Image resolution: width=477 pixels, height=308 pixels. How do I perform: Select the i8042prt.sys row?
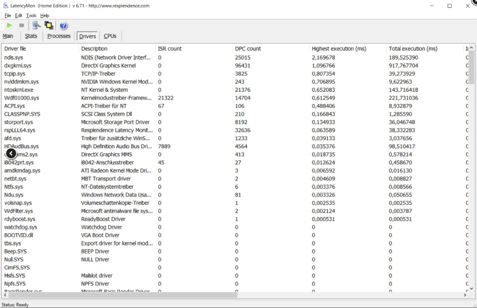coord(235,163)
